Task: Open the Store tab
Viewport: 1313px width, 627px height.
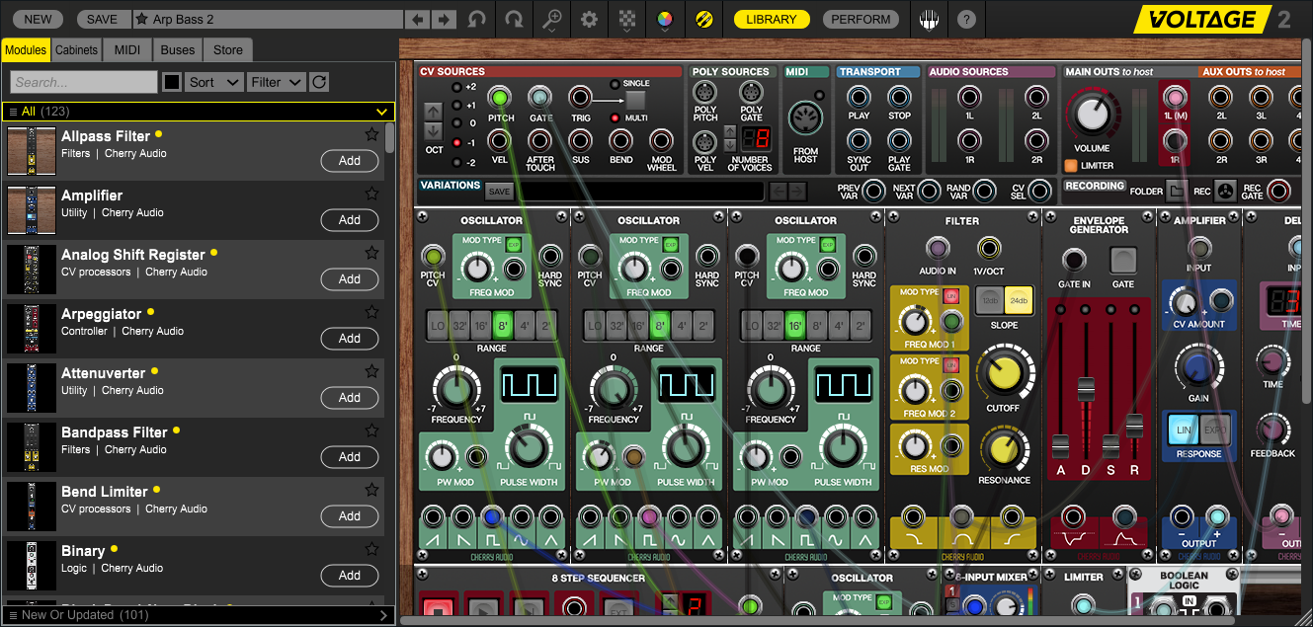Action: [x=227, y=49]
